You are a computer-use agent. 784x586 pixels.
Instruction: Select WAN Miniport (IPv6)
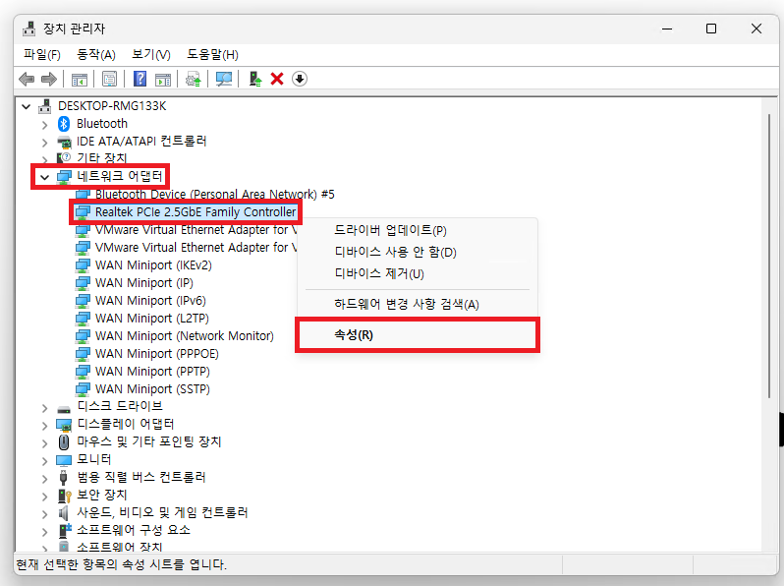(x=150, y=301)
